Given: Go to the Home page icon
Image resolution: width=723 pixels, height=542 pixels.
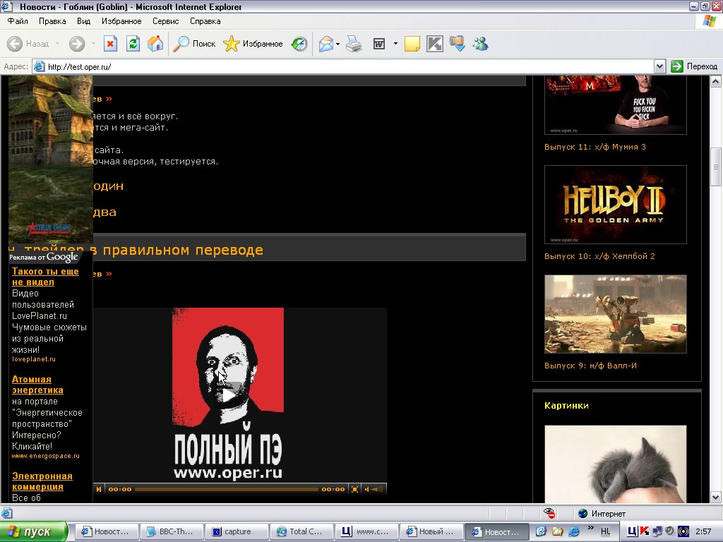Looking at the screenshot, I should click(x=155, y=44).
